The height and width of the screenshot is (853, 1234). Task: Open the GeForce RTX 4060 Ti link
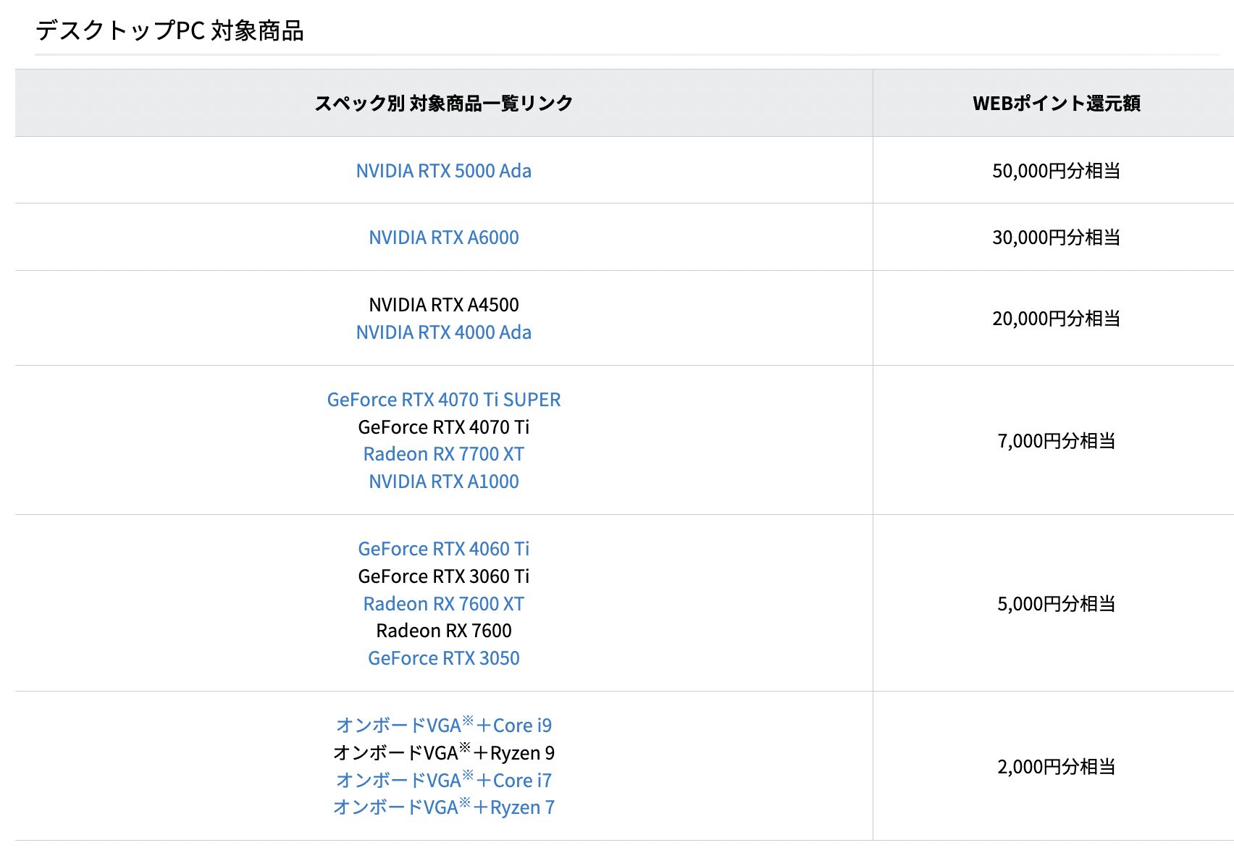443,549
